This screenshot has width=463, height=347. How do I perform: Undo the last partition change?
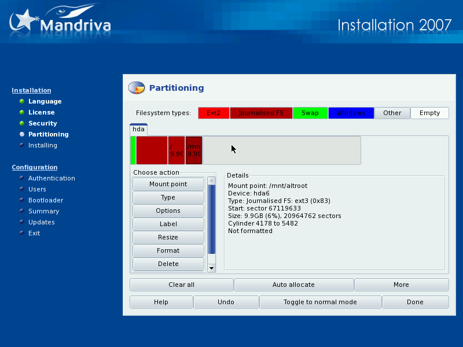[x=226, y=302]
